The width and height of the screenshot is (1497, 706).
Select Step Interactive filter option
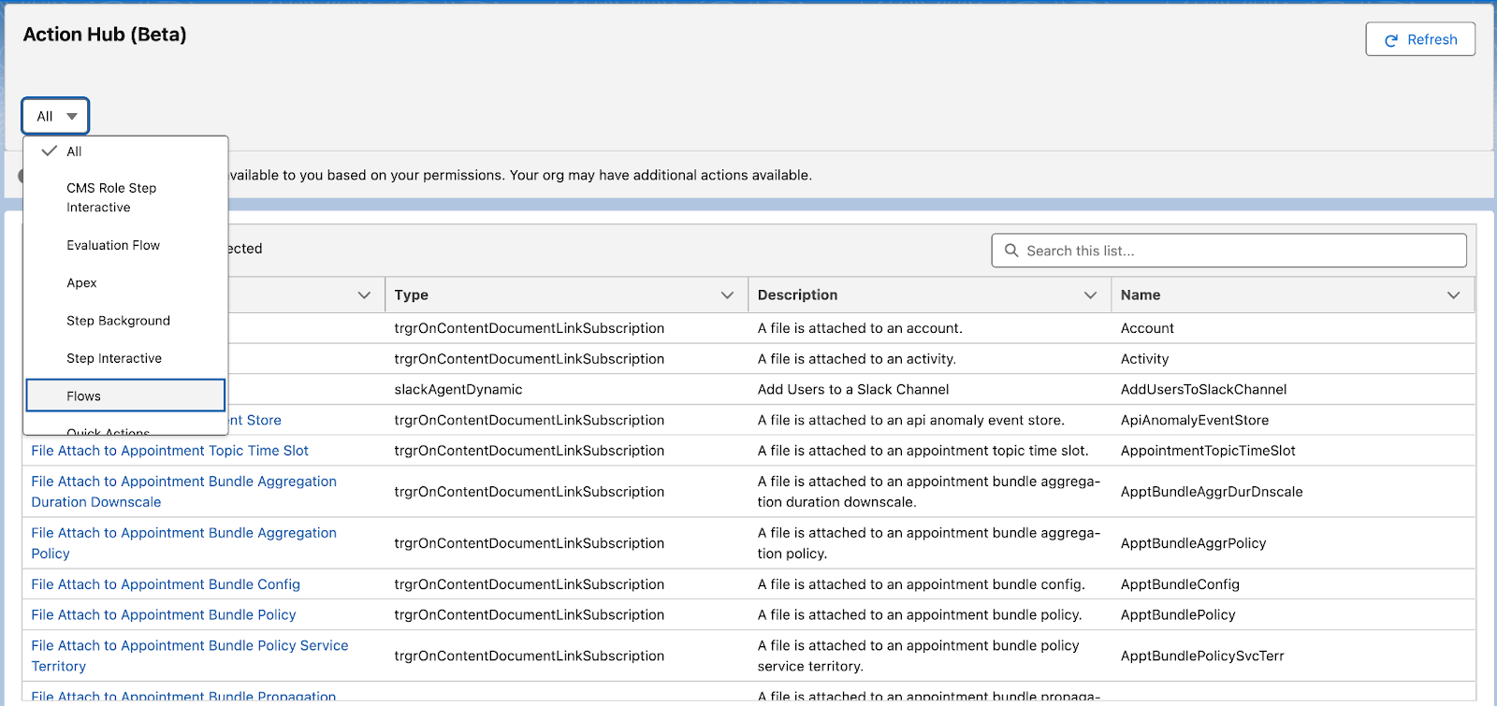[114, 358]
